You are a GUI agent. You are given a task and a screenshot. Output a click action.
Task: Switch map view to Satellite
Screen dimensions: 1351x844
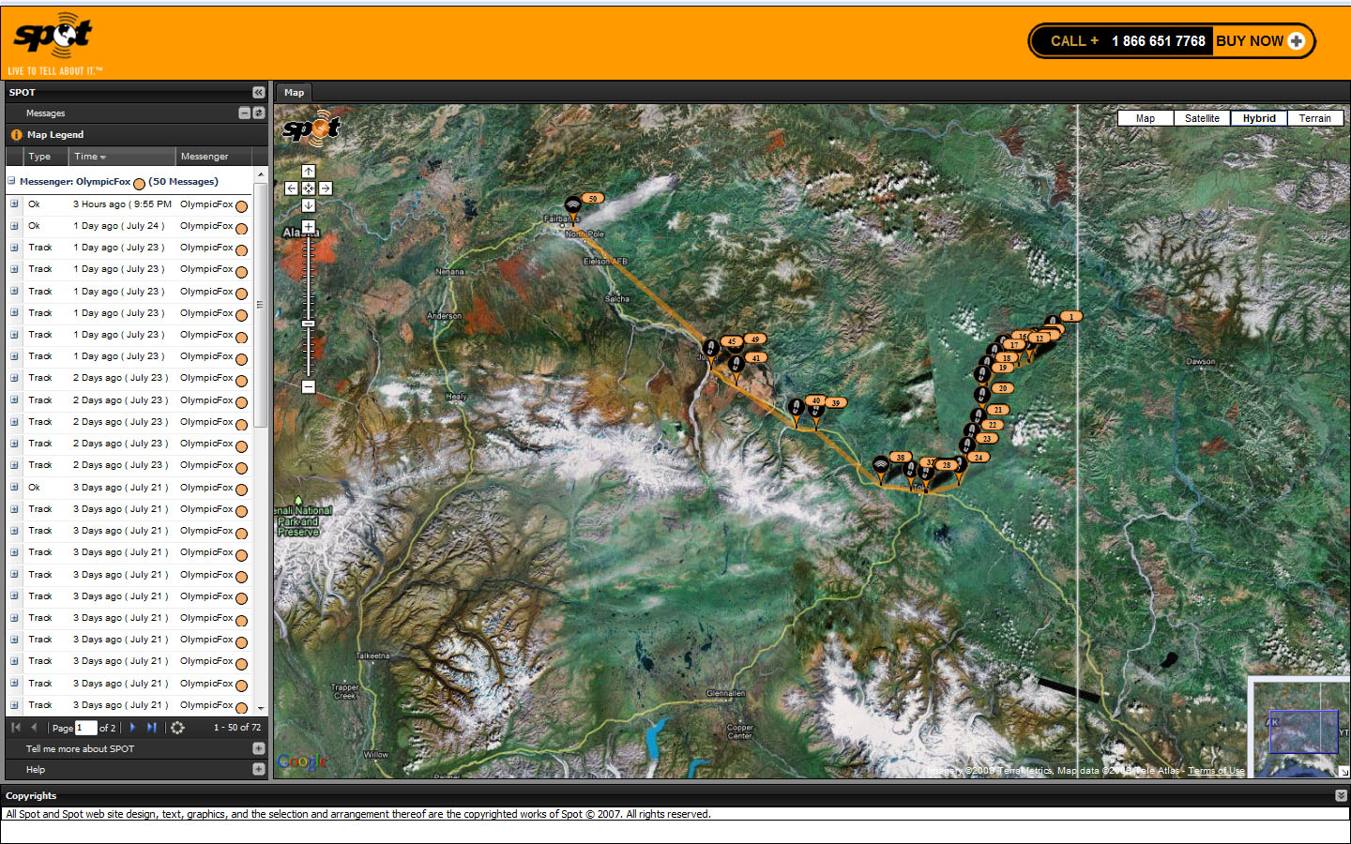click(1202, 118)
